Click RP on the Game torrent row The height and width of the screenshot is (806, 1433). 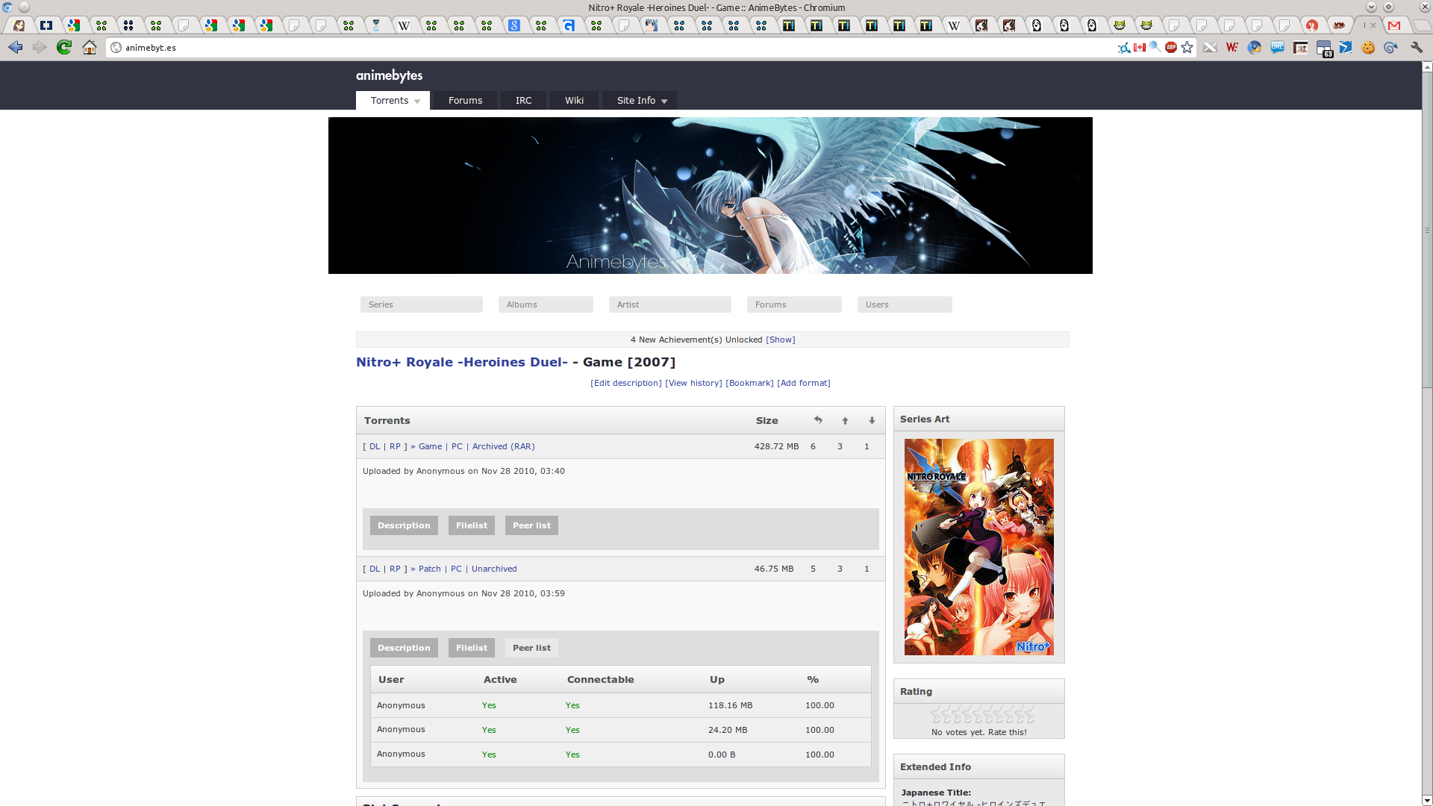coord(395,446)
